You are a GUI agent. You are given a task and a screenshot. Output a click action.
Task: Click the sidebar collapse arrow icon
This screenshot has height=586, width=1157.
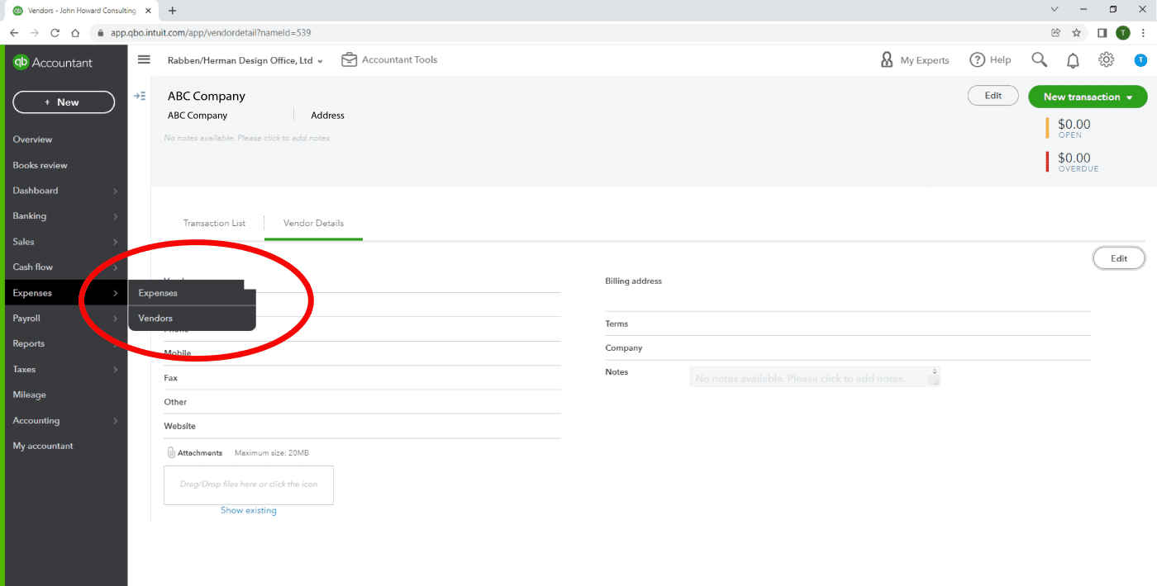(x=140, y=95)
